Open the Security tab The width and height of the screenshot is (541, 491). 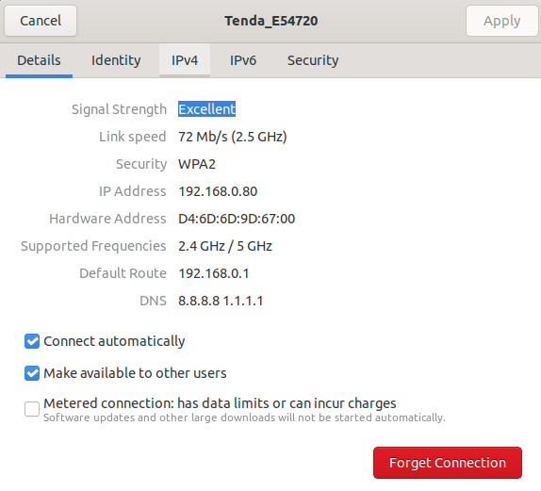313,60
